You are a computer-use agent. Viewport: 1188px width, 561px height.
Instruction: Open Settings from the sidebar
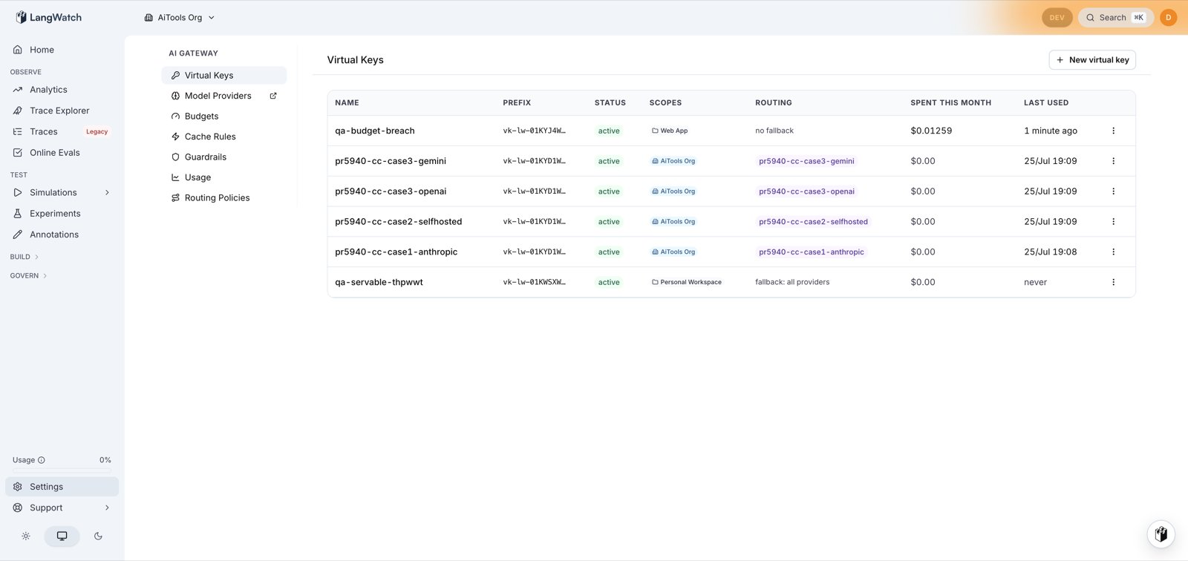tap(62, 487)
